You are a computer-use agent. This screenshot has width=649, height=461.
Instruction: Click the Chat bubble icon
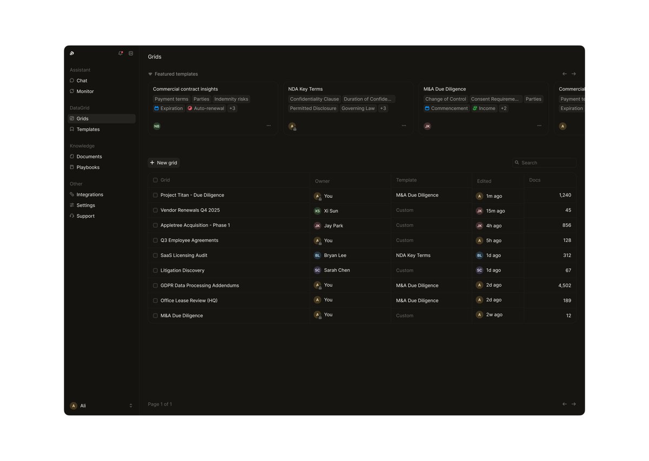click(72, 81)
